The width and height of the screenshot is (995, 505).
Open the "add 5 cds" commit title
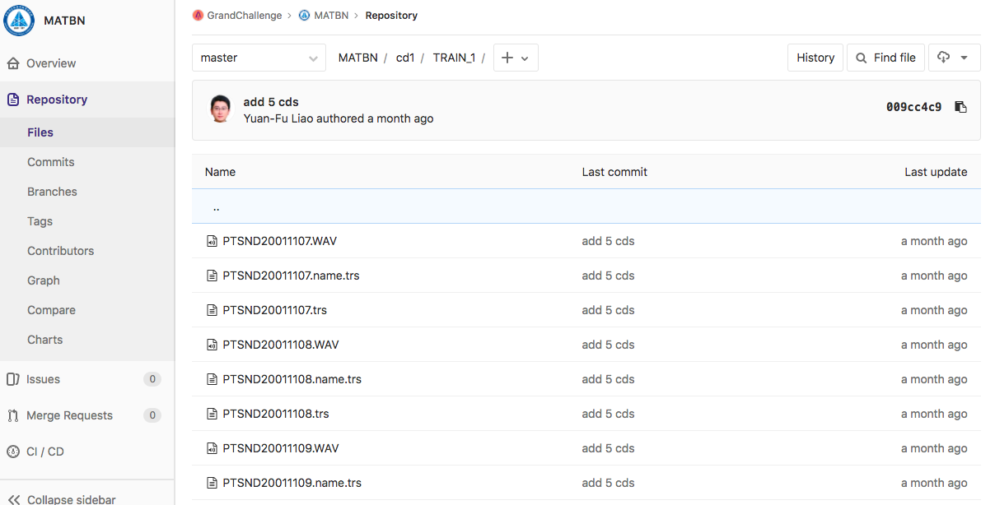271,102
